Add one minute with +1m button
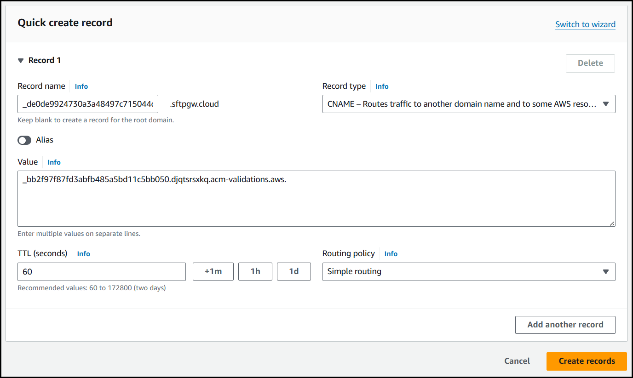633x378 pixels. coord(213,272)
